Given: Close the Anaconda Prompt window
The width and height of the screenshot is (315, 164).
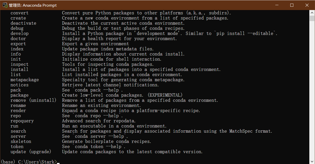Looking at the screenshot, I should click(307, 5).
